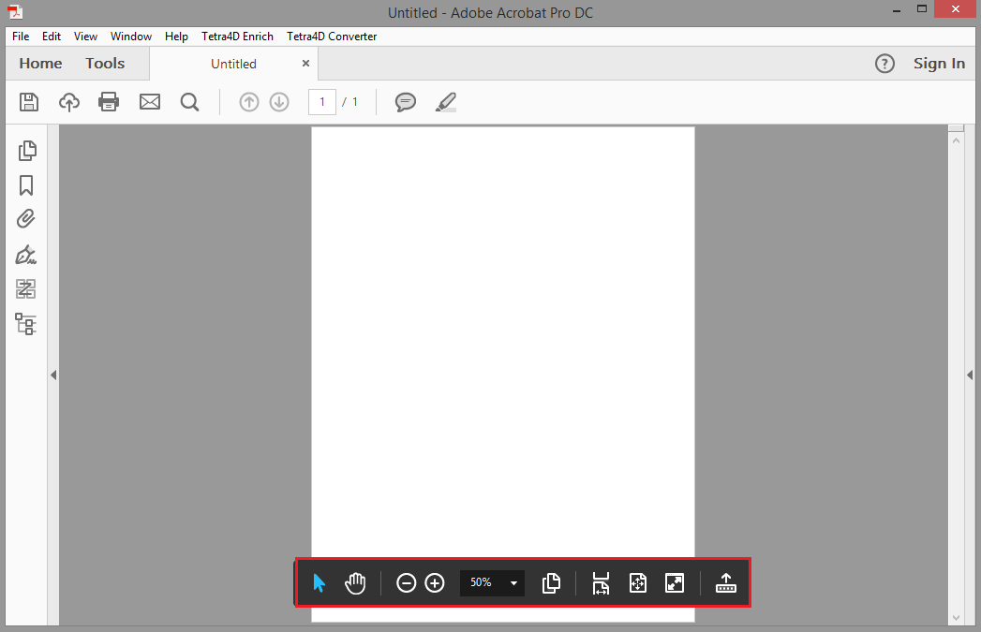Send file by email envelope icon
This screenshot has height=632, width=981.
(150, 102)
